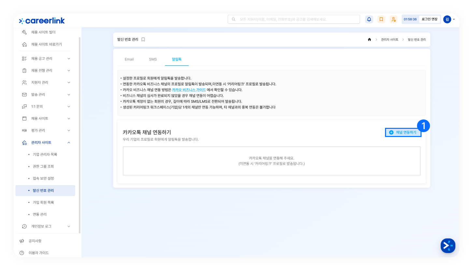Click the 01:58:36 session timer
The image size is (473, 271).
pyautogui.click(x=410, y=19)
